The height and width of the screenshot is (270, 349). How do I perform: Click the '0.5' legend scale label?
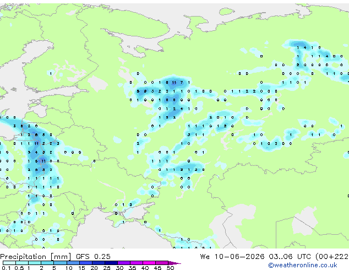coord(19,268)
